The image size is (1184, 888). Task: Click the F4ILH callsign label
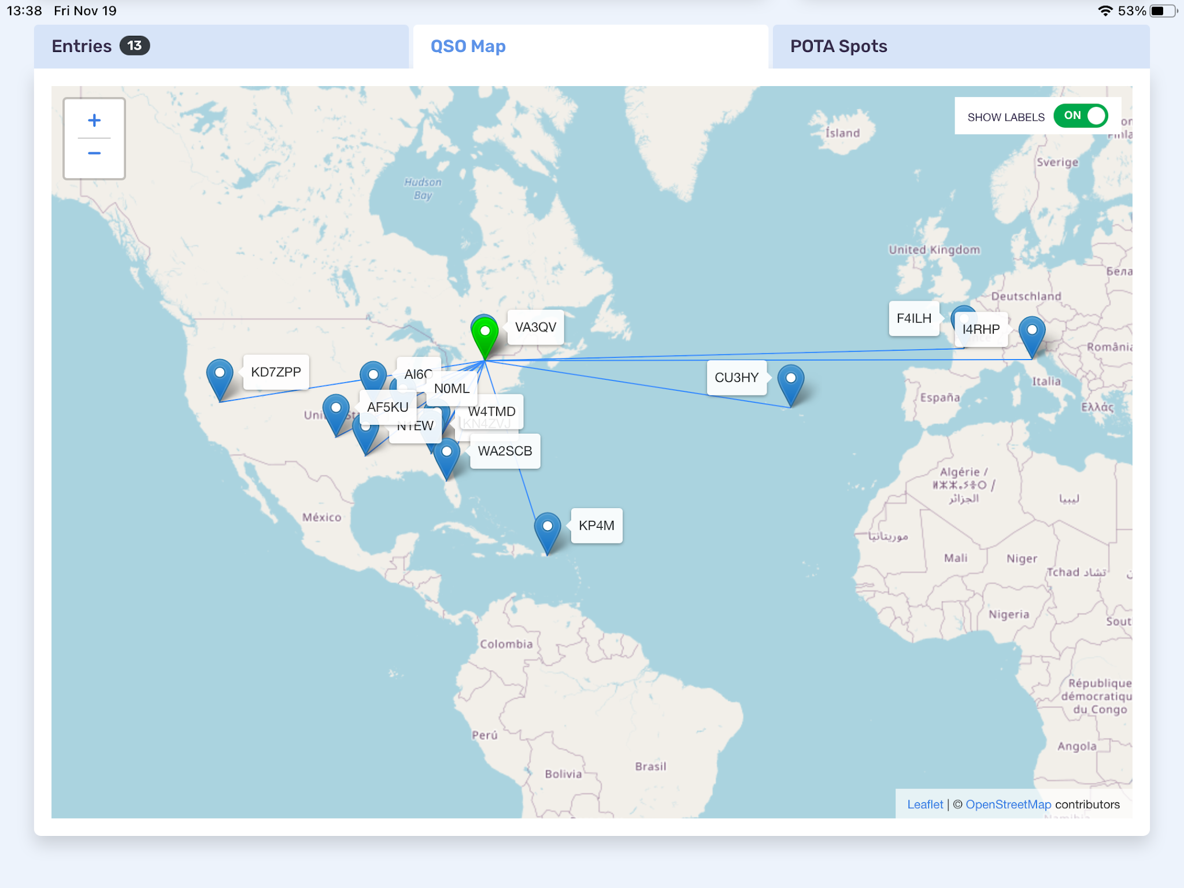pyautogui.click(x=913, y=319)
